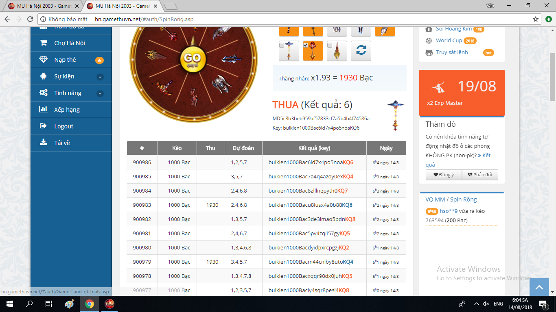The width and height of the screenshot is (556, 312).
Task: Click key buikien1000Bacm44cnlby8utoKQ4
Action: [x=311, y=262]
